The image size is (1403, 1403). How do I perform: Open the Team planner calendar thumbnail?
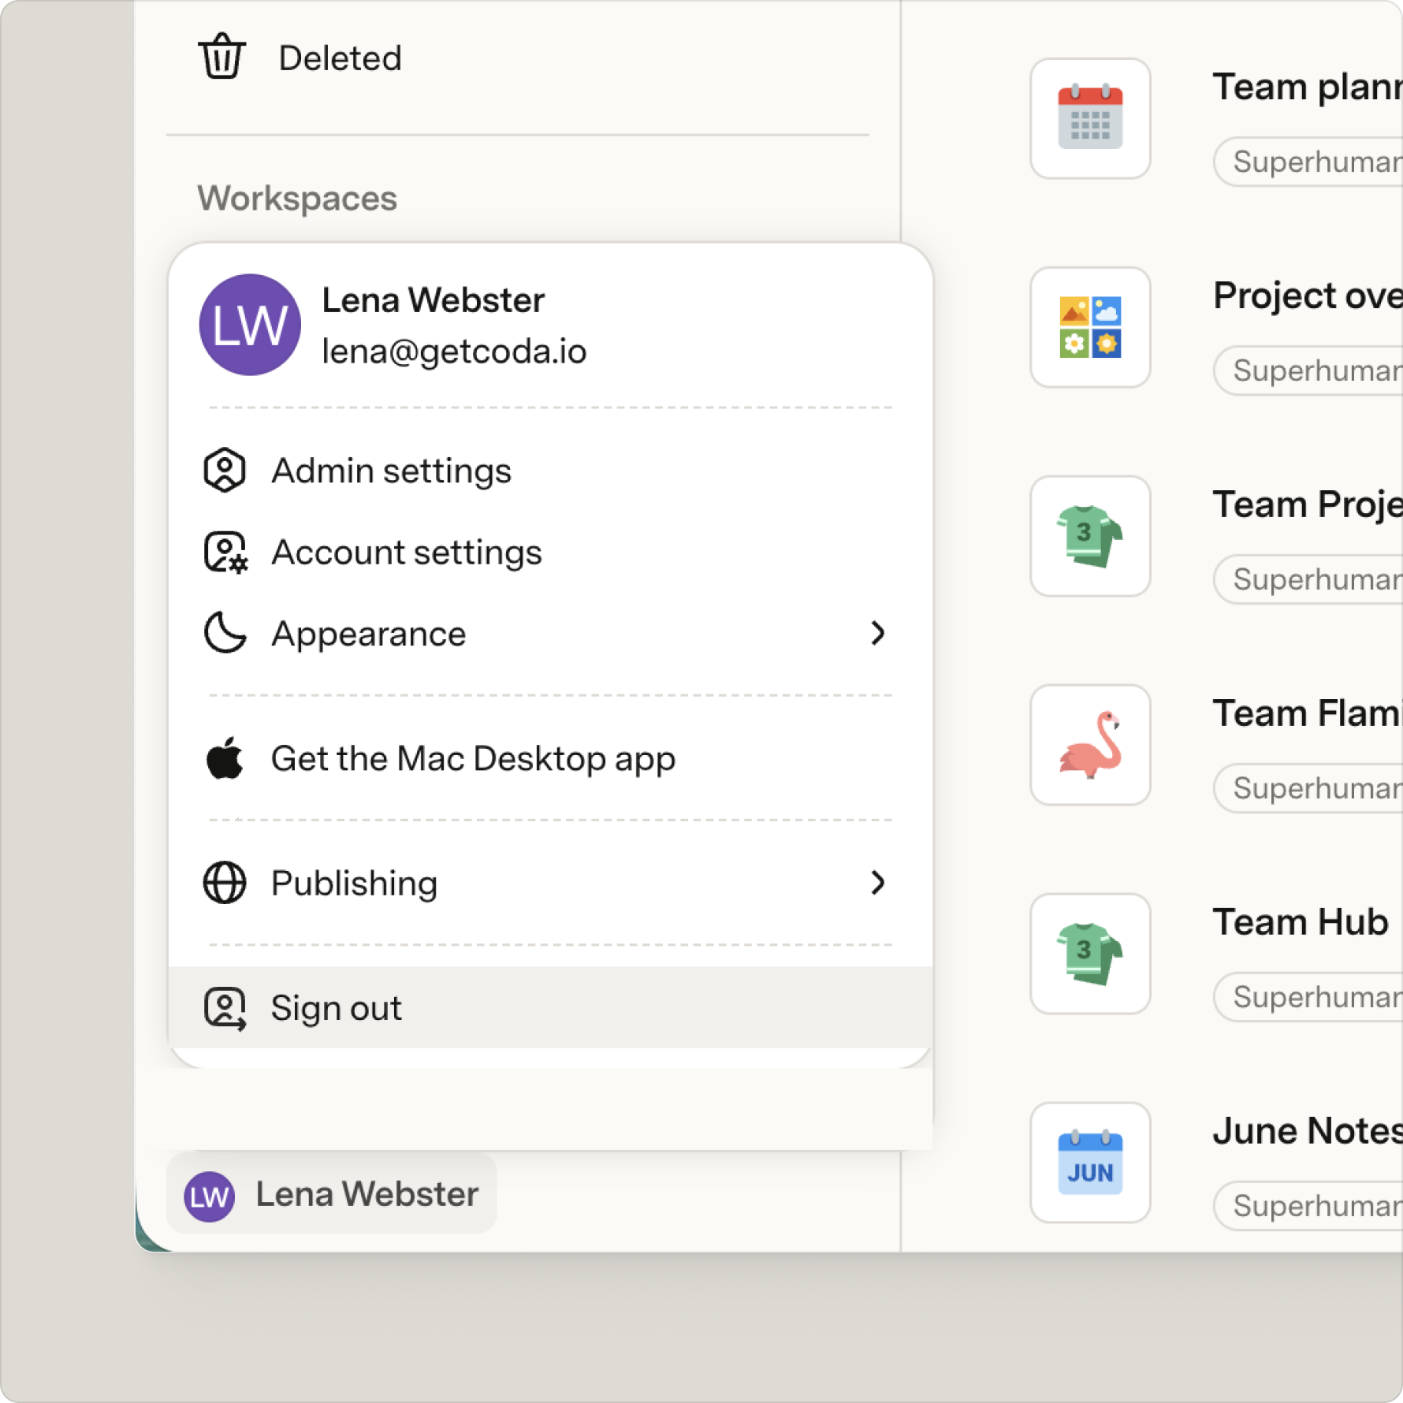tap(1090, 118)
